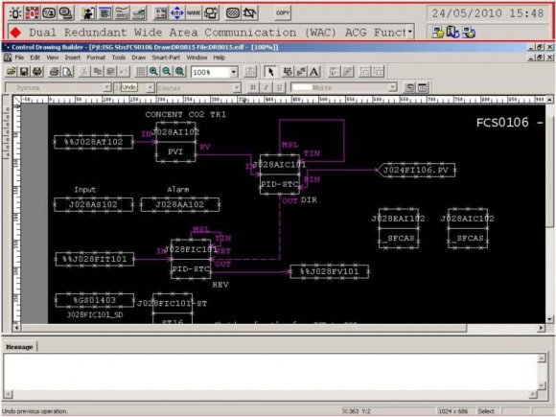556x417 pixels.
Task: Click the blue navigator arrows icon
Action: coord(177,13)
